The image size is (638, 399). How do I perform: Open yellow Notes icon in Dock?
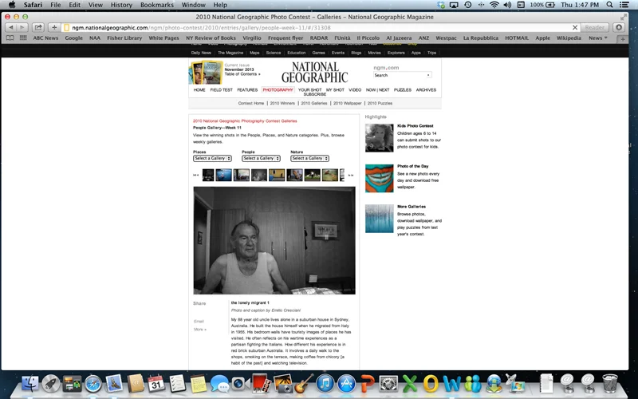199,384
